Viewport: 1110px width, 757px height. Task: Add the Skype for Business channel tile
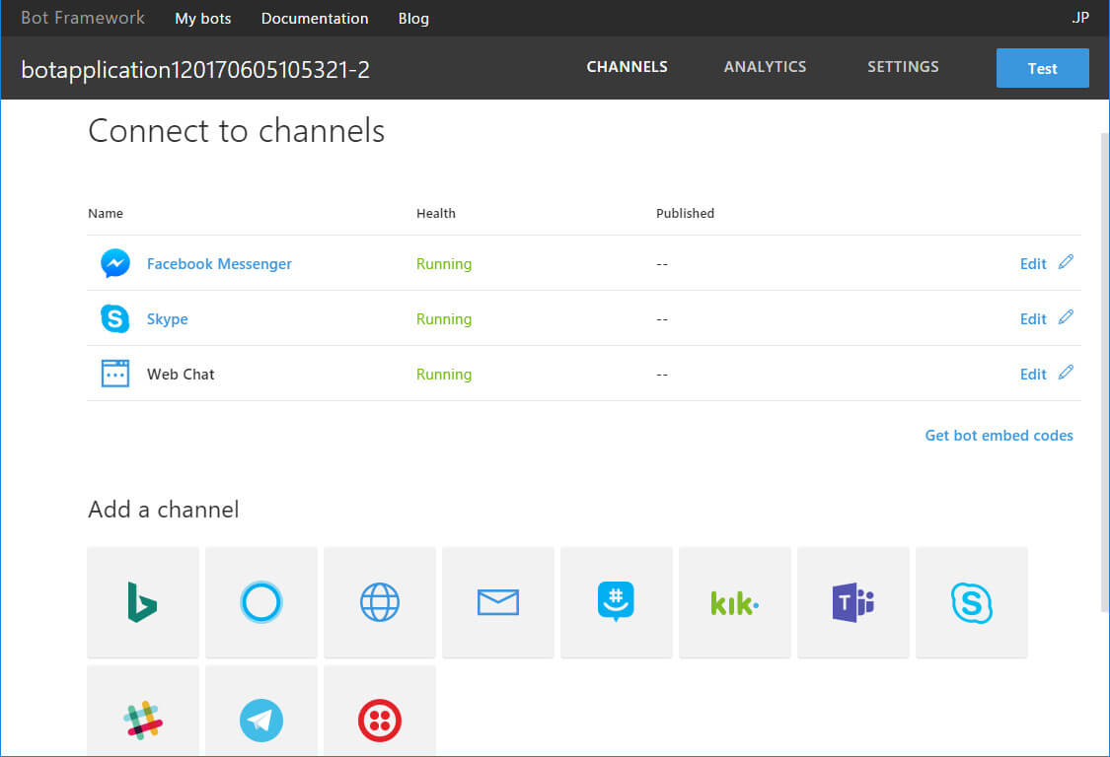pyautogui.click(x=971, y=602)
